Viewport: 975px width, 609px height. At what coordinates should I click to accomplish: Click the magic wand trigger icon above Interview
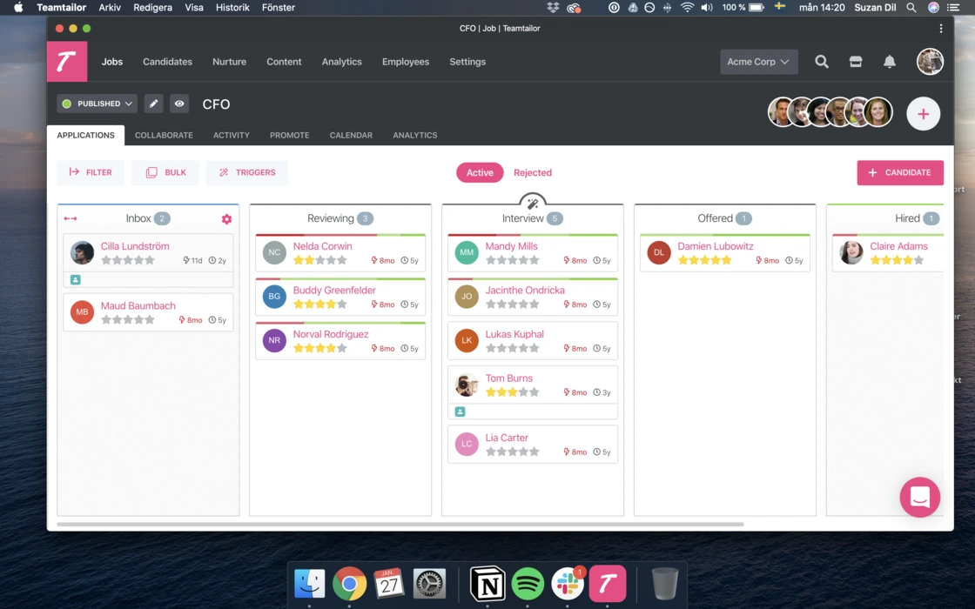(x=532, y=204)
